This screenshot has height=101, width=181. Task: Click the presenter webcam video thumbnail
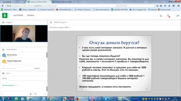pos(24,33)
